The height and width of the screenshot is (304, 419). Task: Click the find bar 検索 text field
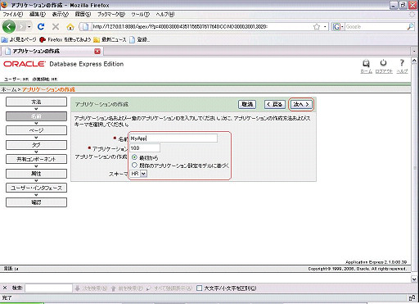click(48, 288)
